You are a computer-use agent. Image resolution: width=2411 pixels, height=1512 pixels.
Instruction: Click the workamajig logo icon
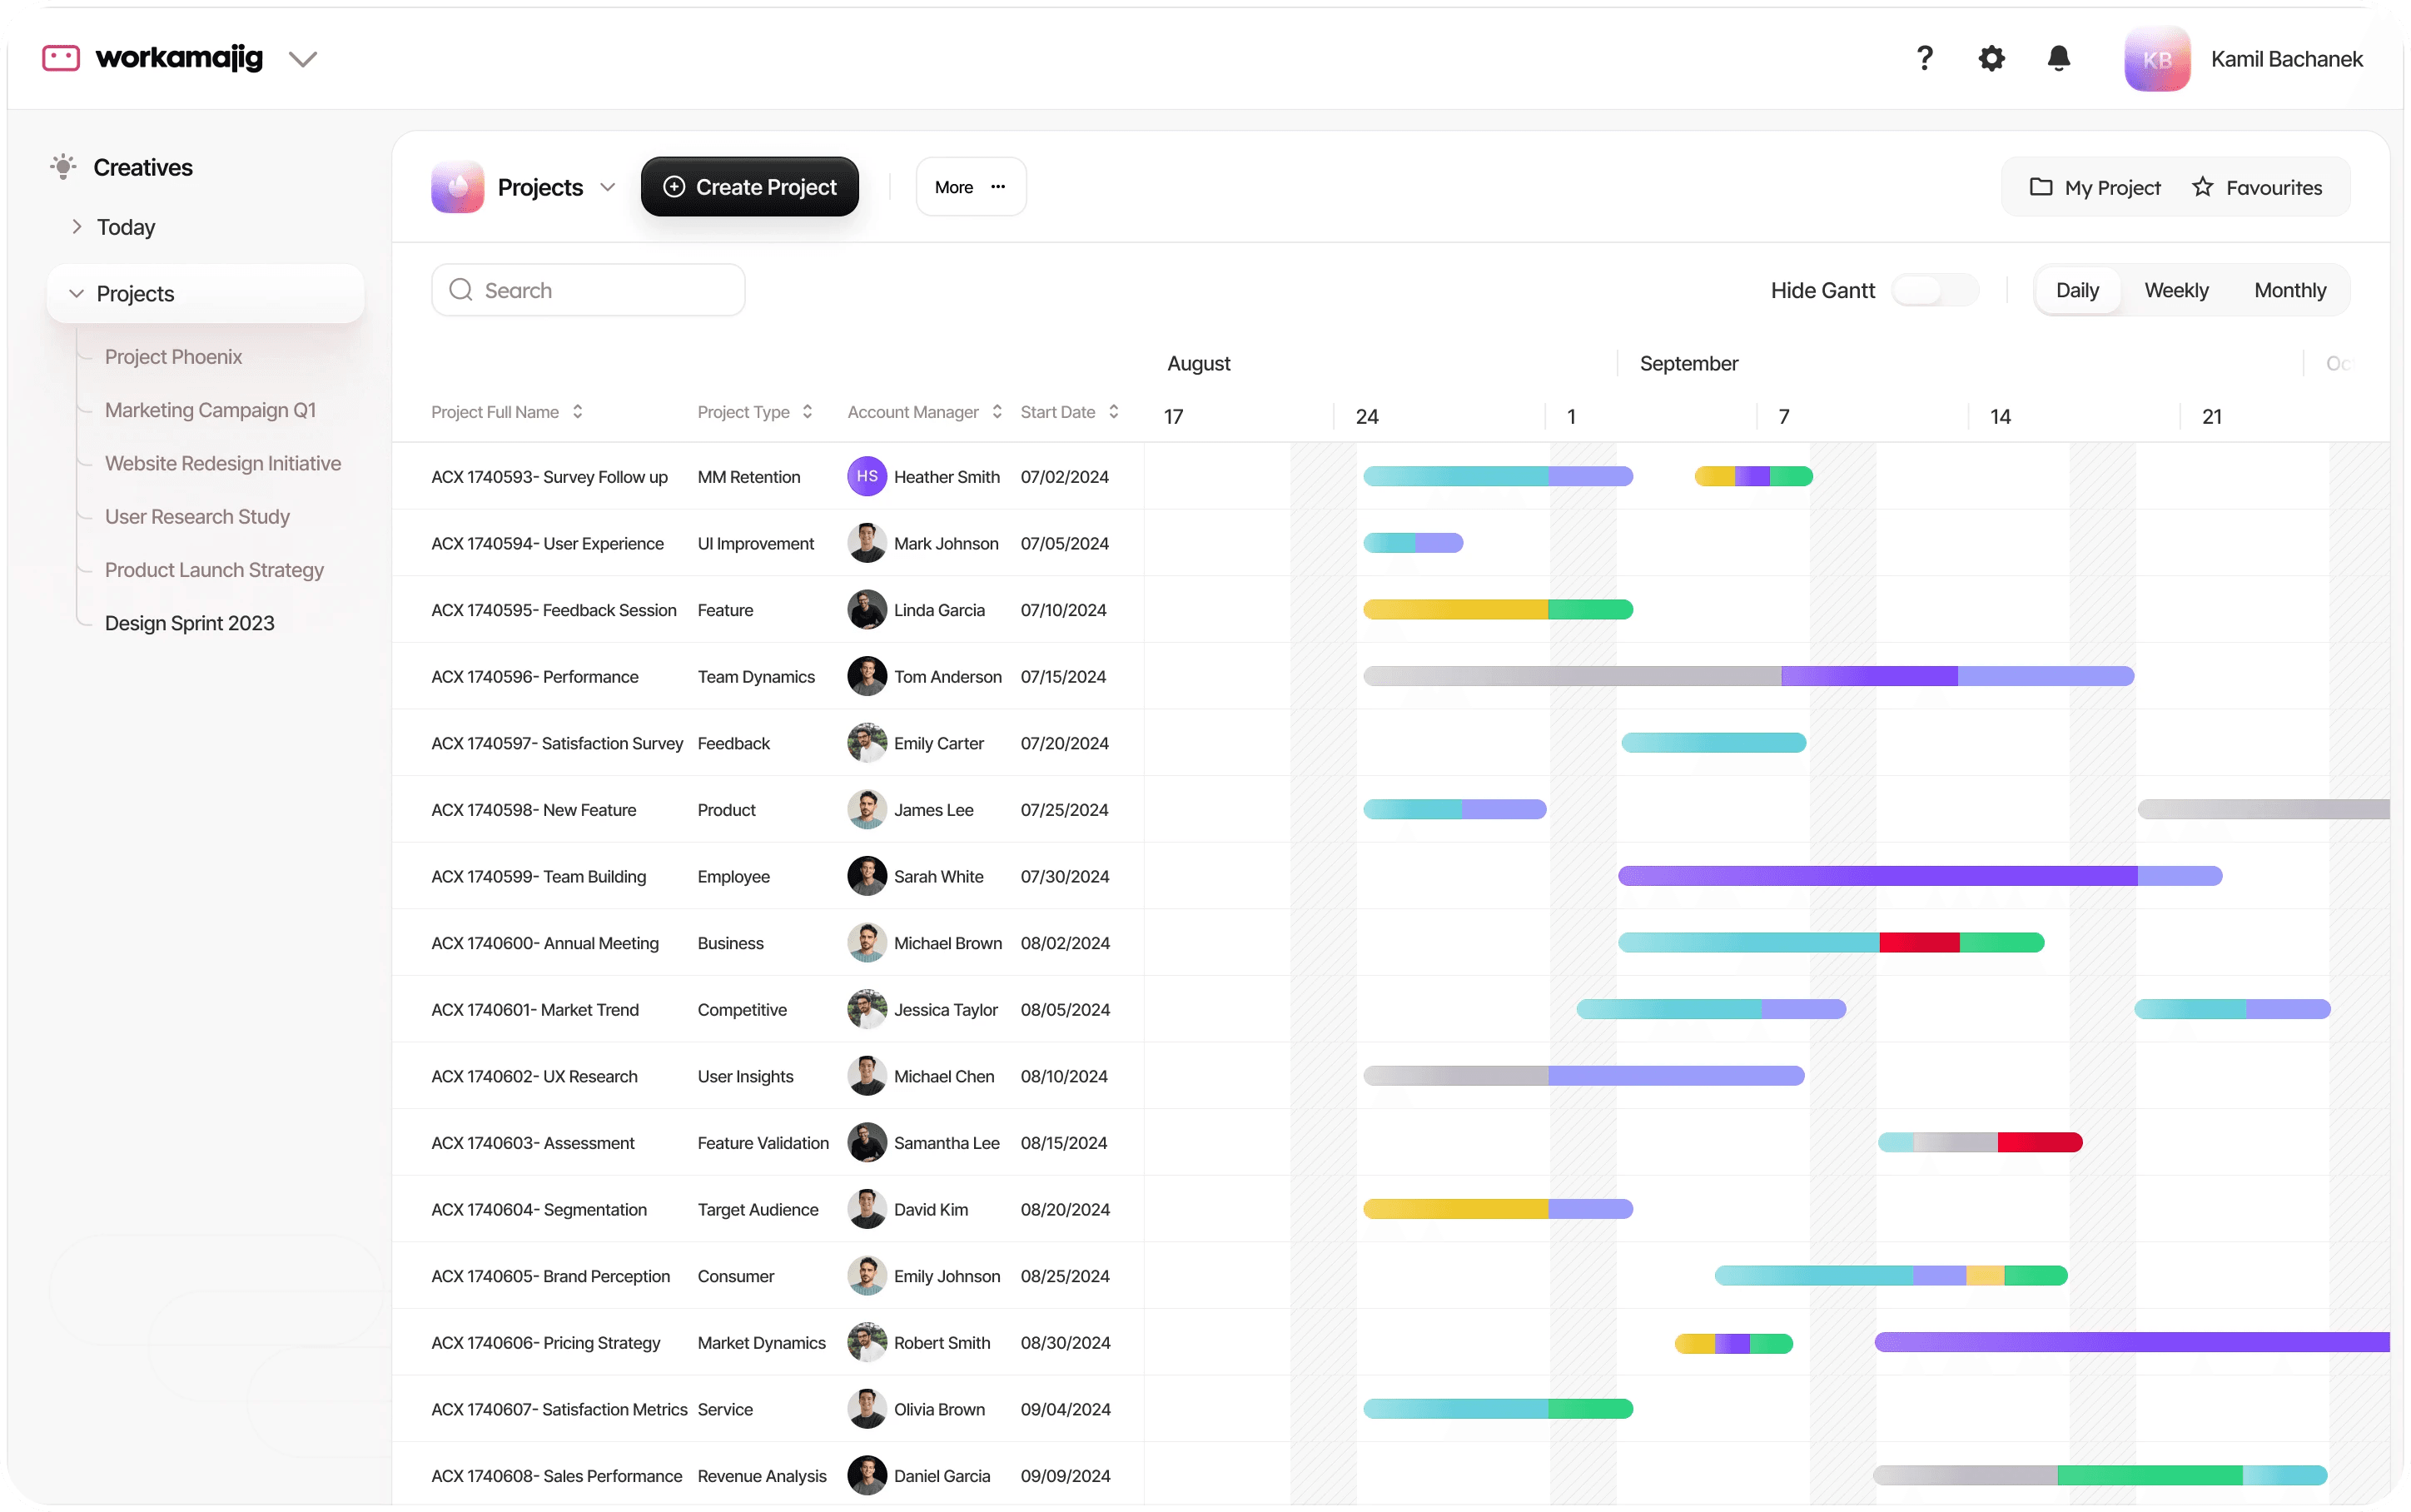[x=61, y=58]
